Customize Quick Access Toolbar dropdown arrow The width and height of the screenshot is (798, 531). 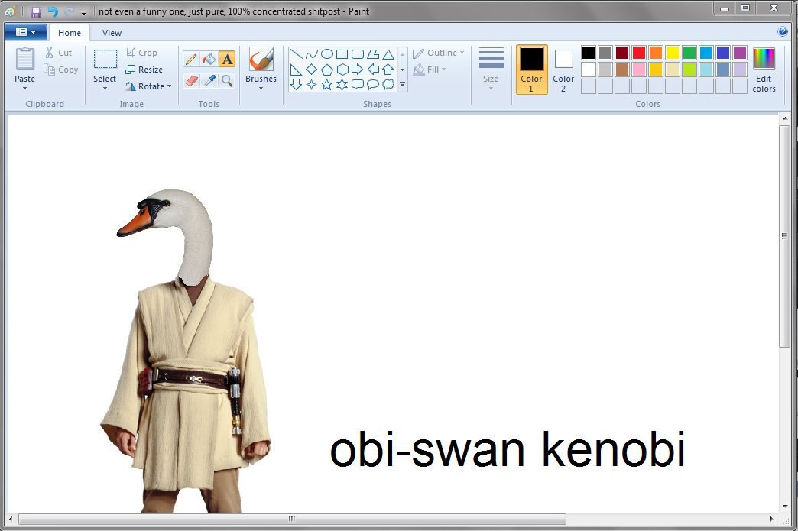point(84,11)
